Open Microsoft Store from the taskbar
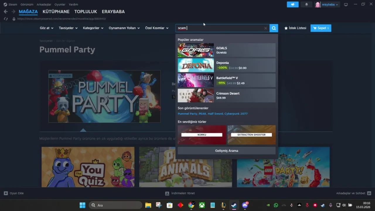 click(x=170, y=205)
